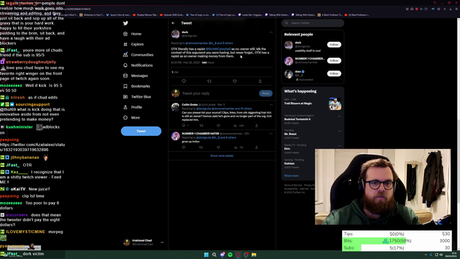
Task: Reply icon on NUMBER 1 CHAMBER HATER tweet
Action: [184, 147]
